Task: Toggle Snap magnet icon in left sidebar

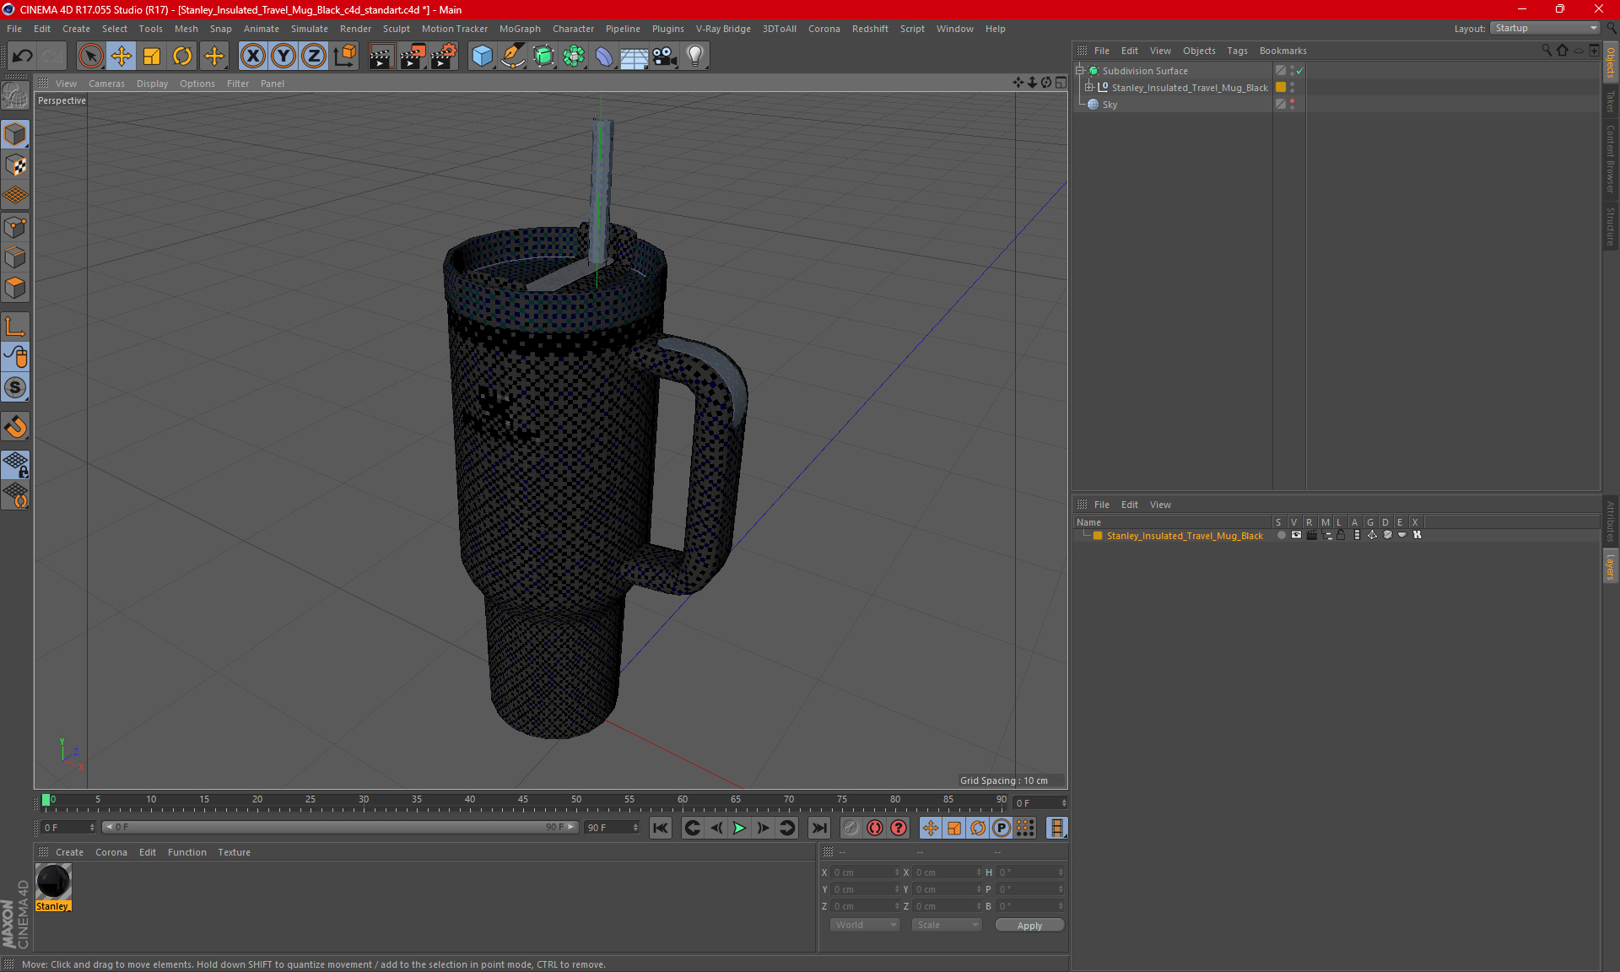Action: point(15,426)
